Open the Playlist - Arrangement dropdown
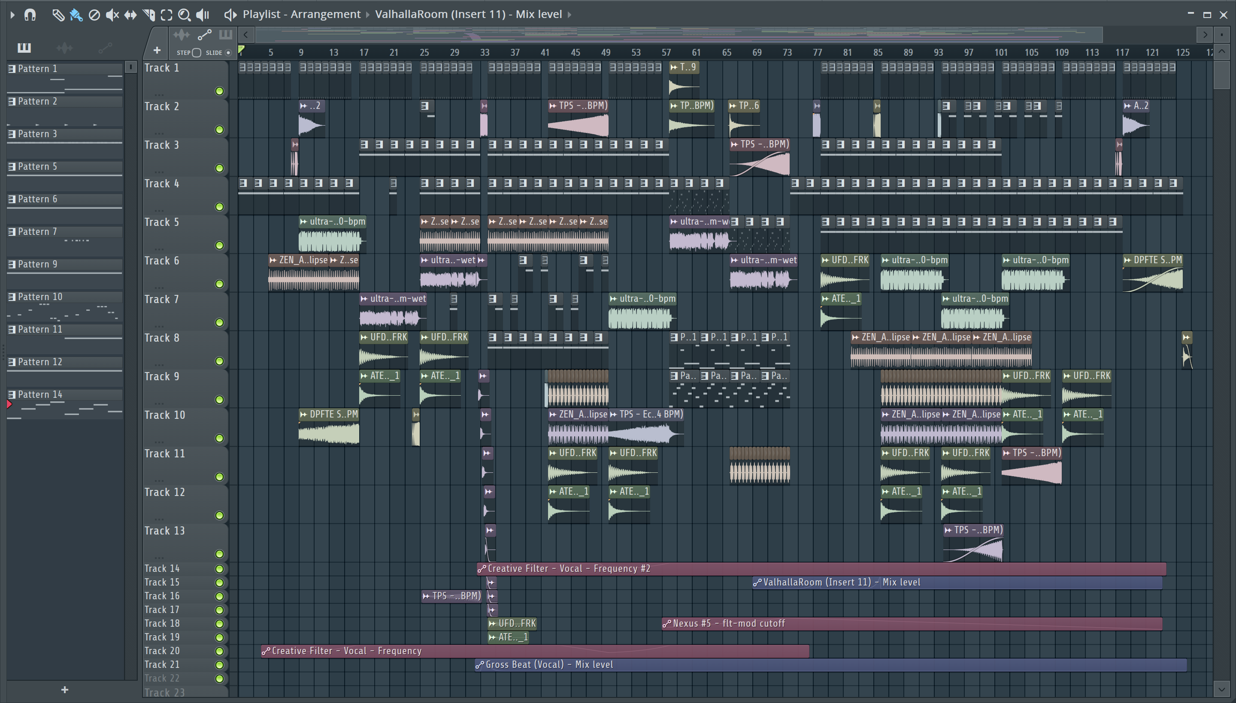The width and height of the screenshot is (1236, 703). (302, 15)
